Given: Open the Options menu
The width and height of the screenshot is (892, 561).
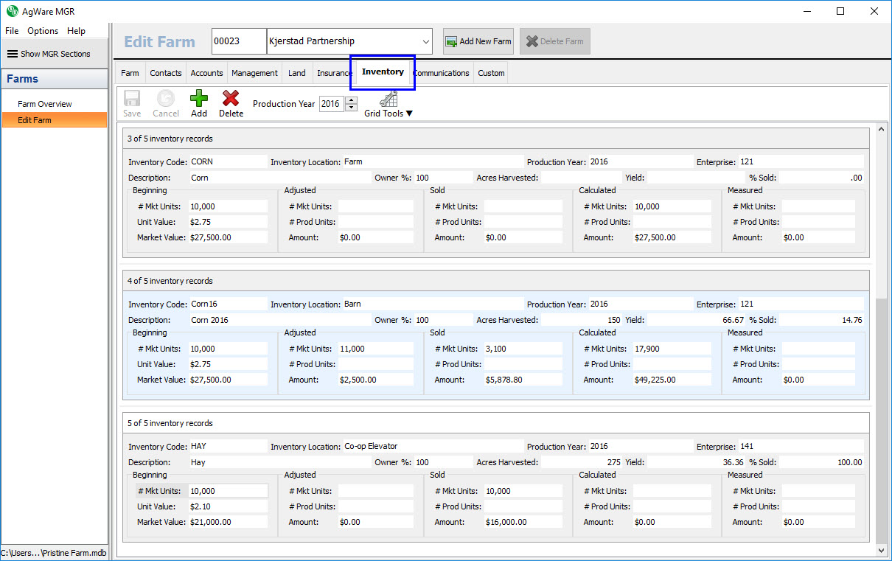Looking at the screenshot, I should point(43,31).
